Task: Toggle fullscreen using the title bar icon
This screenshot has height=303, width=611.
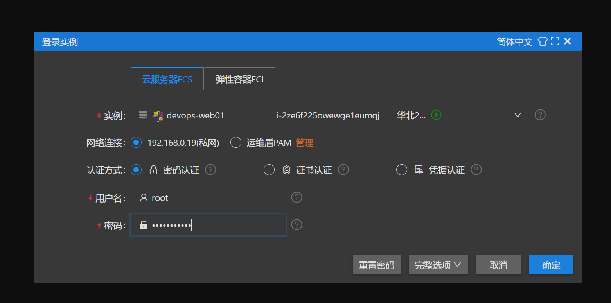Action: click(555, 41)
